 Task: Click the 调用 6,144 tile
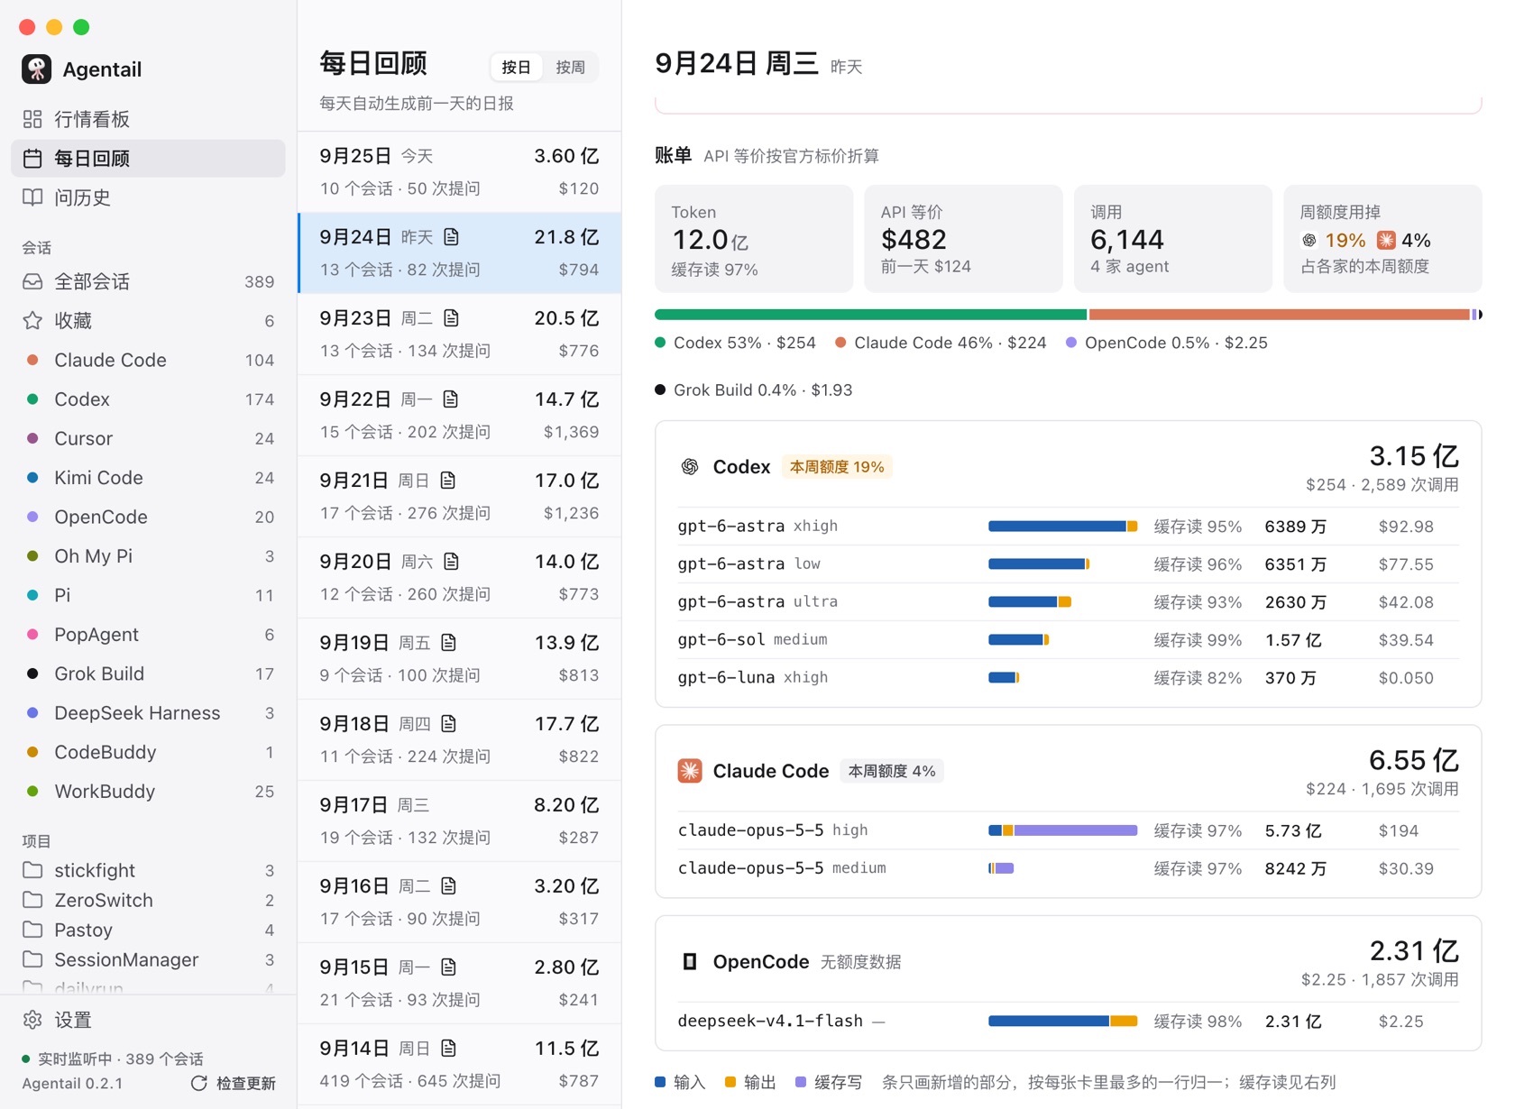tap(1172, 239)
